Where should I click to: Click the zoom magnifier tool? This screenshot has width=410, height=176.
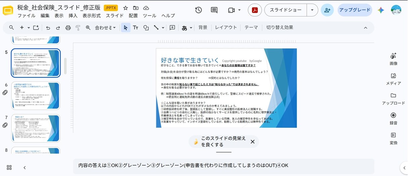click(x=88, y=28)
